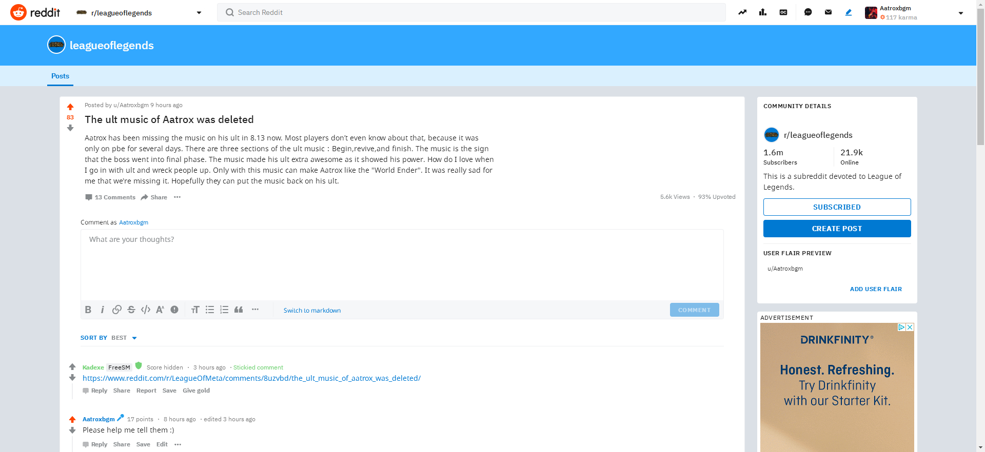Click the CREATE POST button

[837, 229]
